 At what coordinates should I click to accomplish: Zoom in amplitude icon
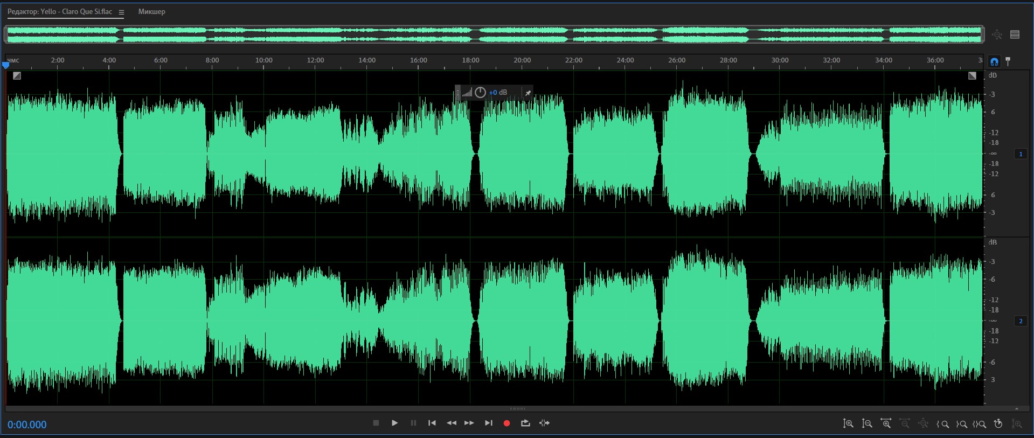click(848, 424)
